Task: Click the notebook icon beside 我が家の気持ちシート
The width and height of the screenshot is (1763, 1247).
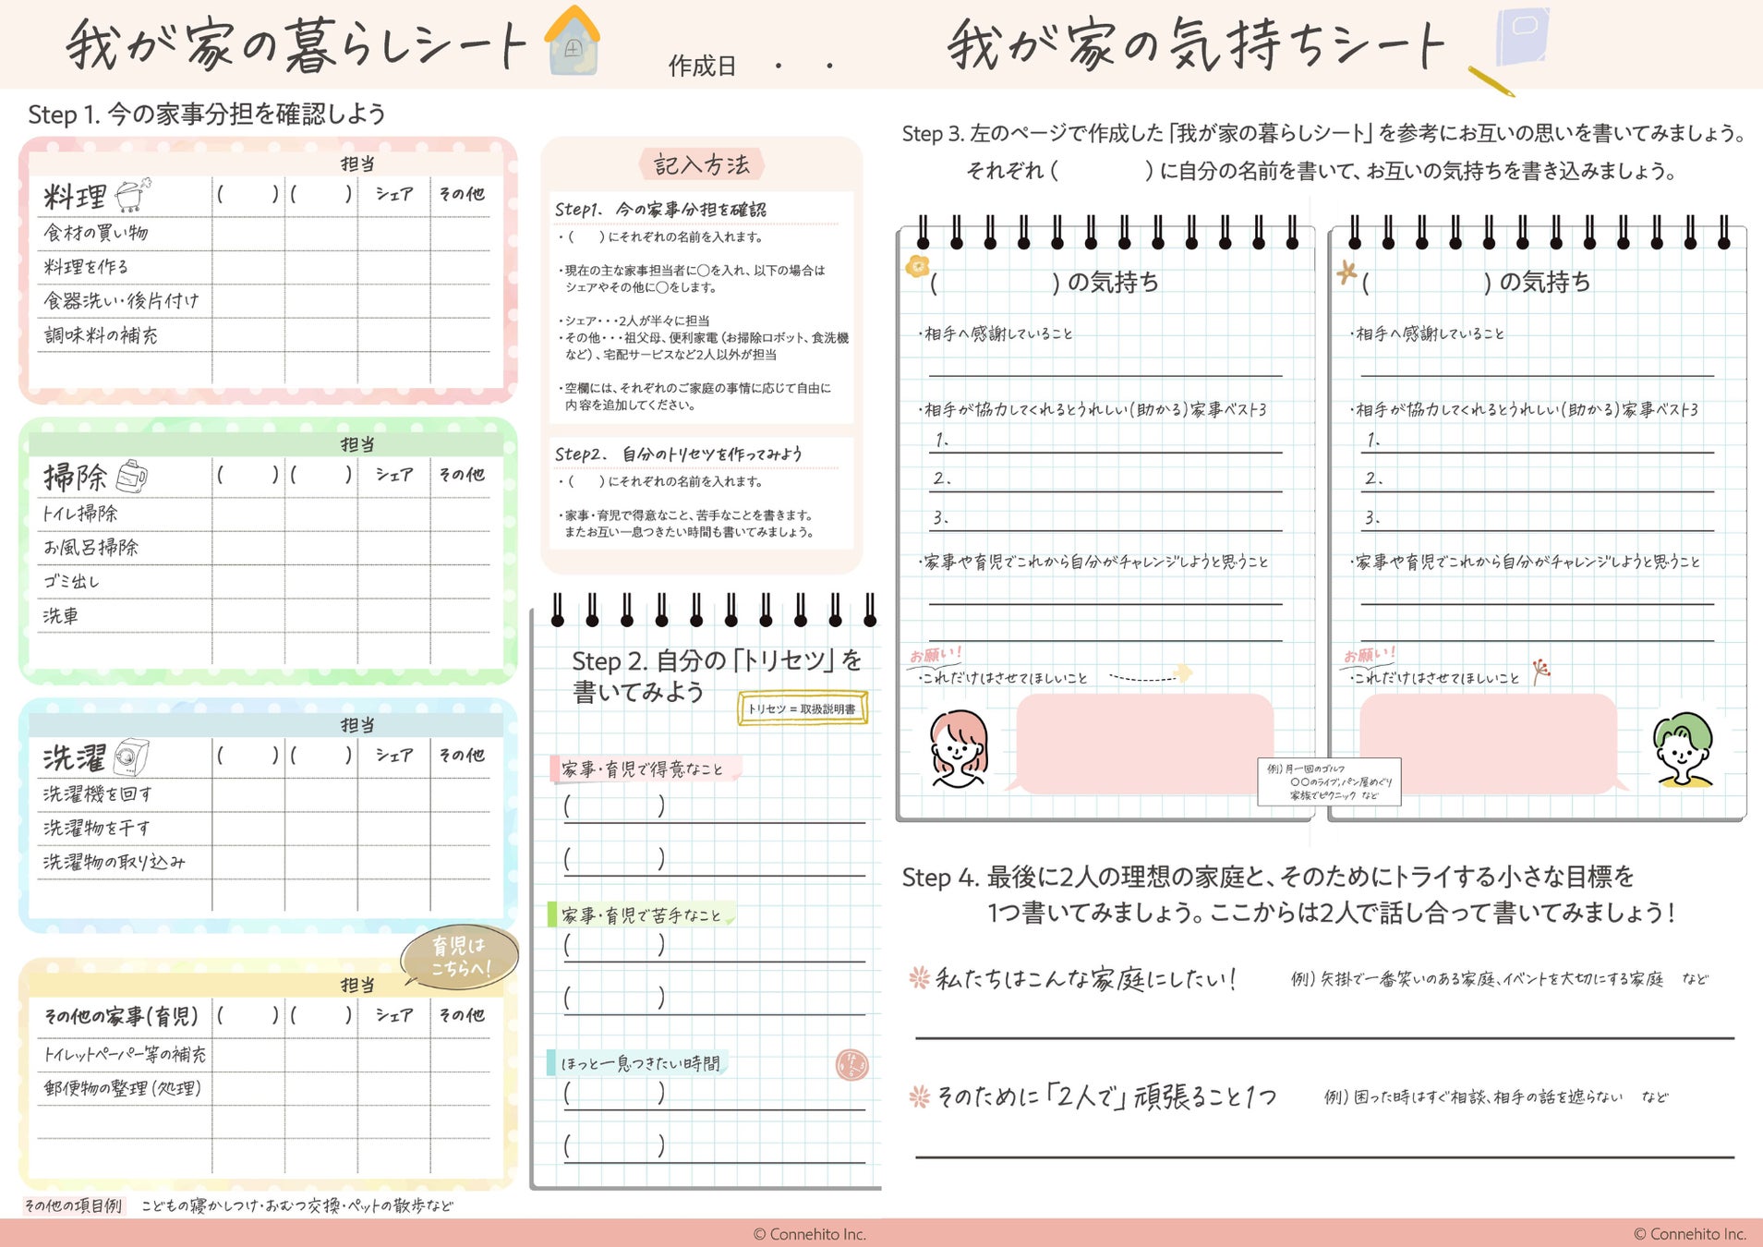Action: pos(1521,36)
